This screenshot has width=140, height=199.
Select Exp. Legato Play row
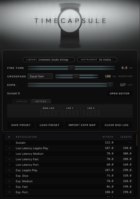pyautogui.click(x=69, y=170)
